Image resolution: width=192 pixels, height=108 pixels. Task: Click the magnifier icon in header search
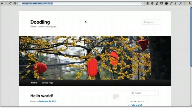pos(145,22)
